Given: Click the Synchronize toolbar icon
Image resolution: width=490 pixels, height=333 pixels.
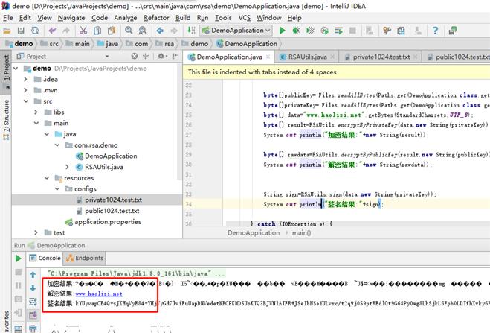Looking at the screenshot, I should 35,31.
